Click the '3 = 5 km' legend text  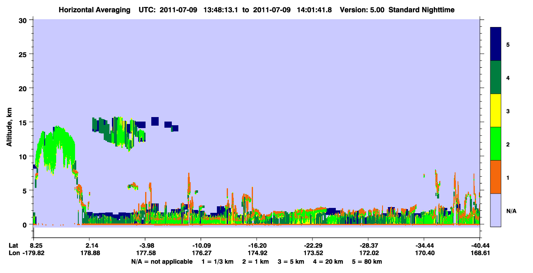[291, 262]
